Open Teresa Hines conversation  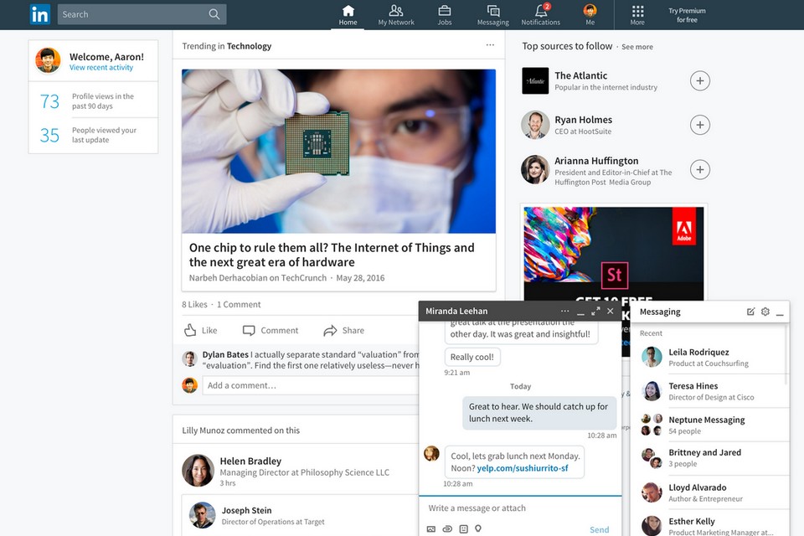(x=711, y=391)
